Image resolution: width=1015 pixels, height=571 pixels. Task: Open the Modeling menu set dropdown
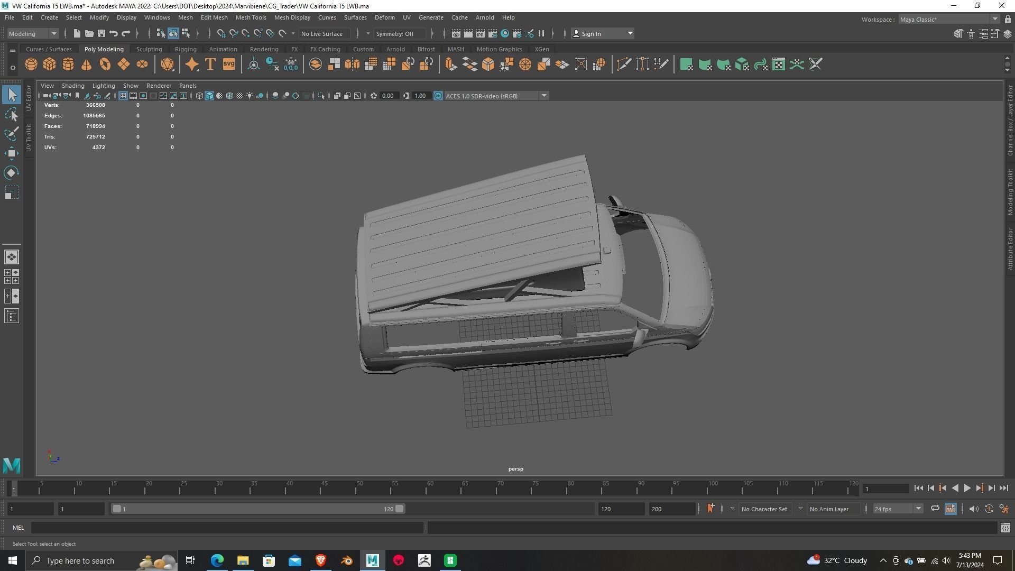[x=33, y=33]
